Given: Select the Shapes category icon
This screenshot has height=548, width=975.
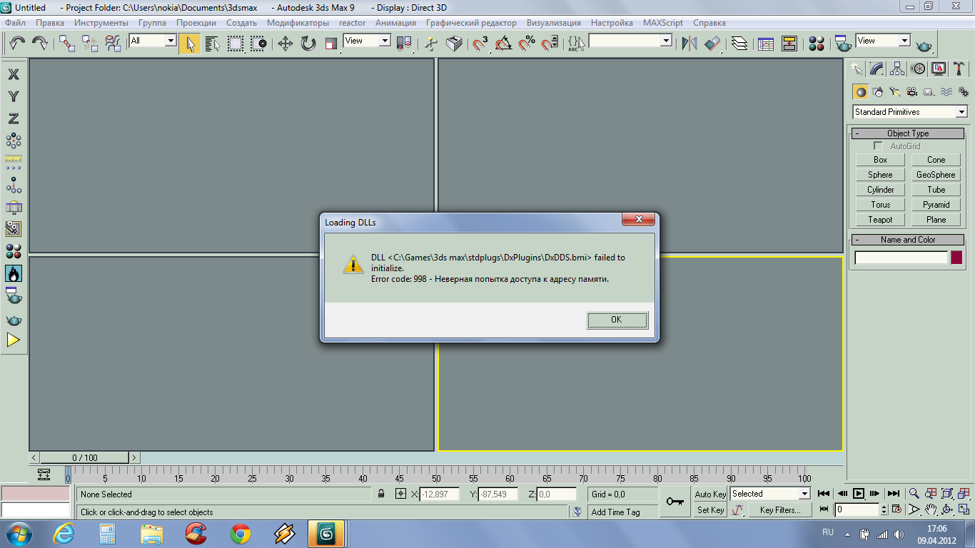Looking at the screenshot, I should tap(878, 92).
